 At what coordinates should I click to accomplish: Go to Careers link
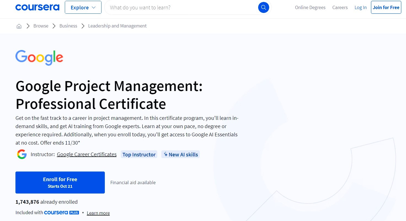coord(340,7)
